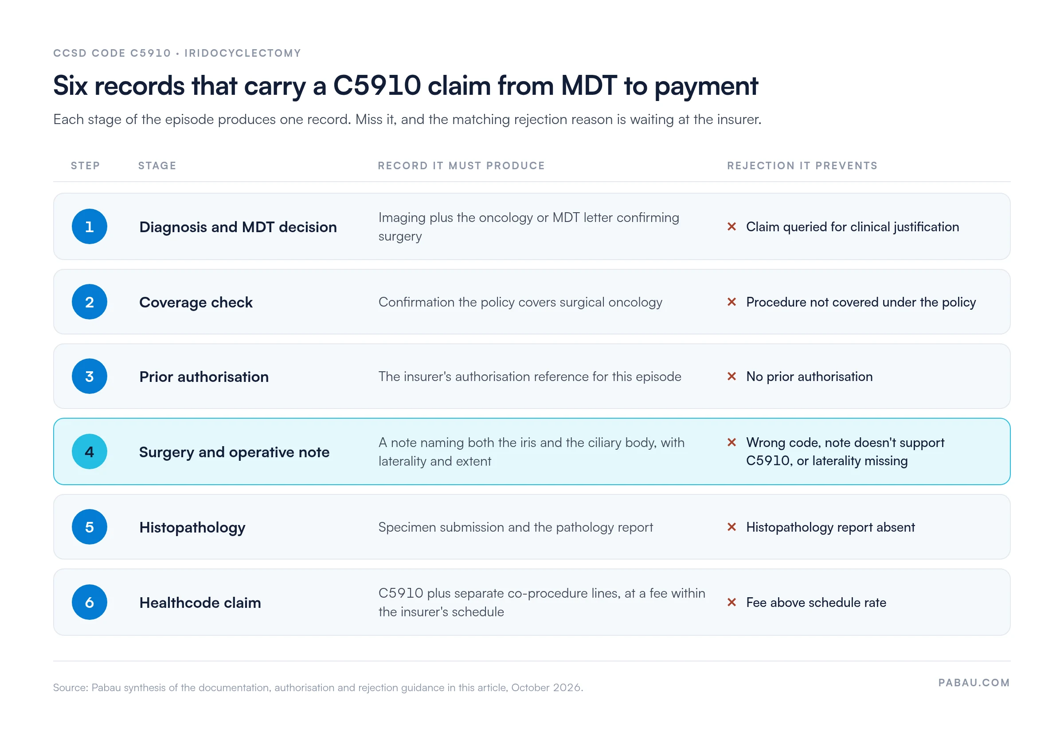Click the step 6 number circle
Viewport: 1064px width, 739px height.
90,603
